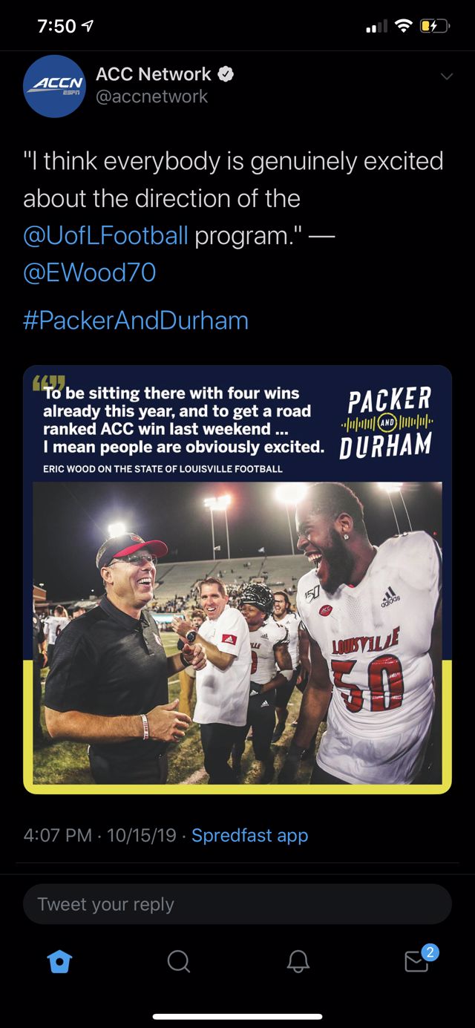This screenshot has width=475, height=1028.
Task: Tap the battery charging status icon
Action: (x=435, y=27)
